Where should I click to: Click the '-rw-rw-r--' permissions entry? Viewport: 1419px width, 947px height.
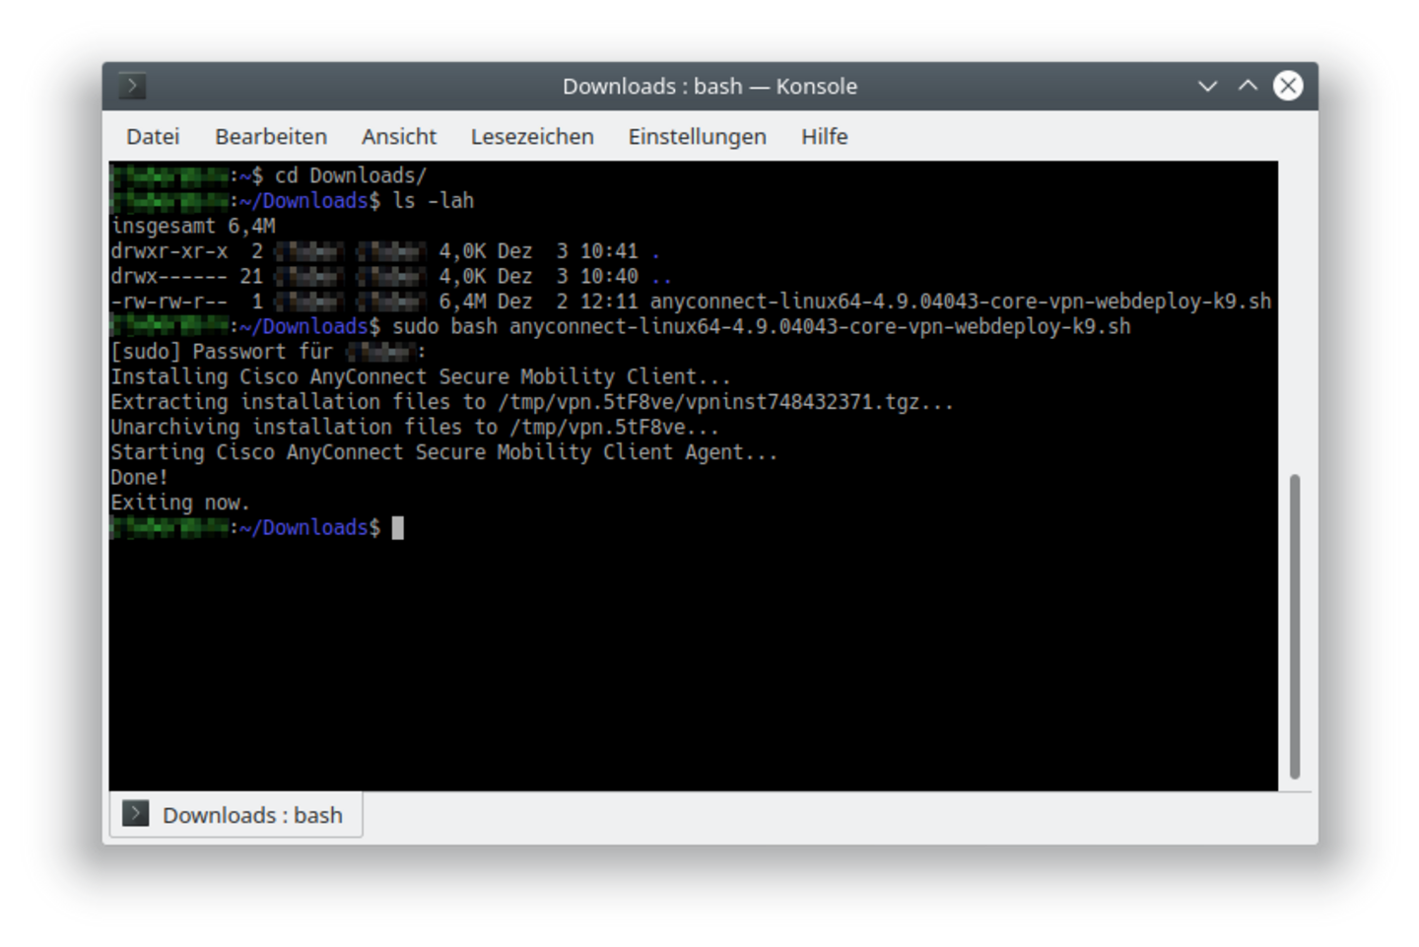[169, 302]
